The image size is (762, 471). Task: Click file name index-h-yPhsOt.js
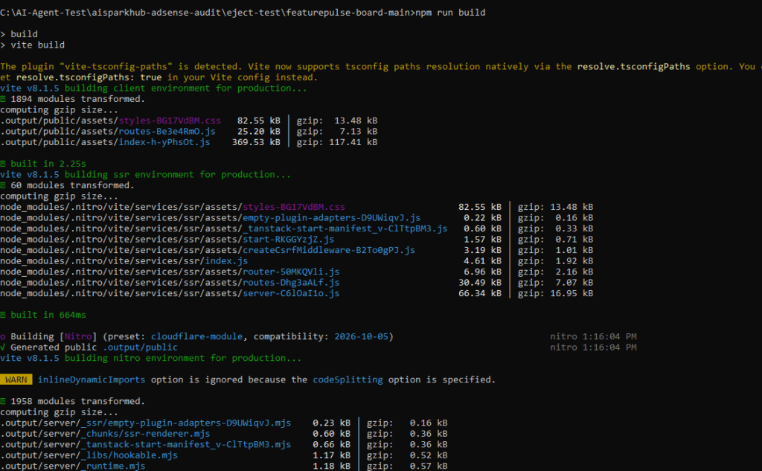click(x=164, y=142)
